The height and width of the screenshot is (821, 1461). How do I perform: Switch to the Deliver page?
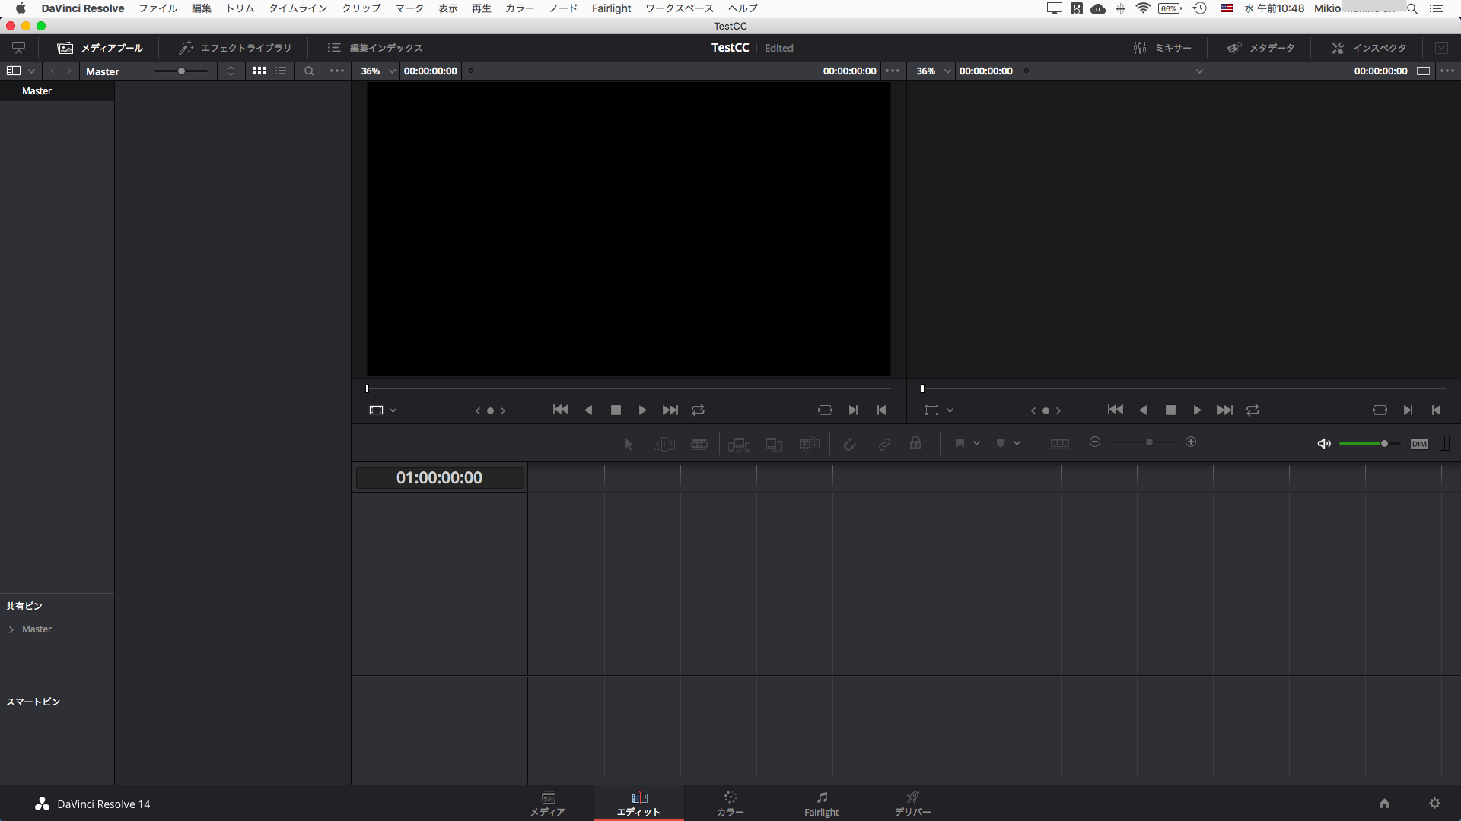(x=912, y=804)
